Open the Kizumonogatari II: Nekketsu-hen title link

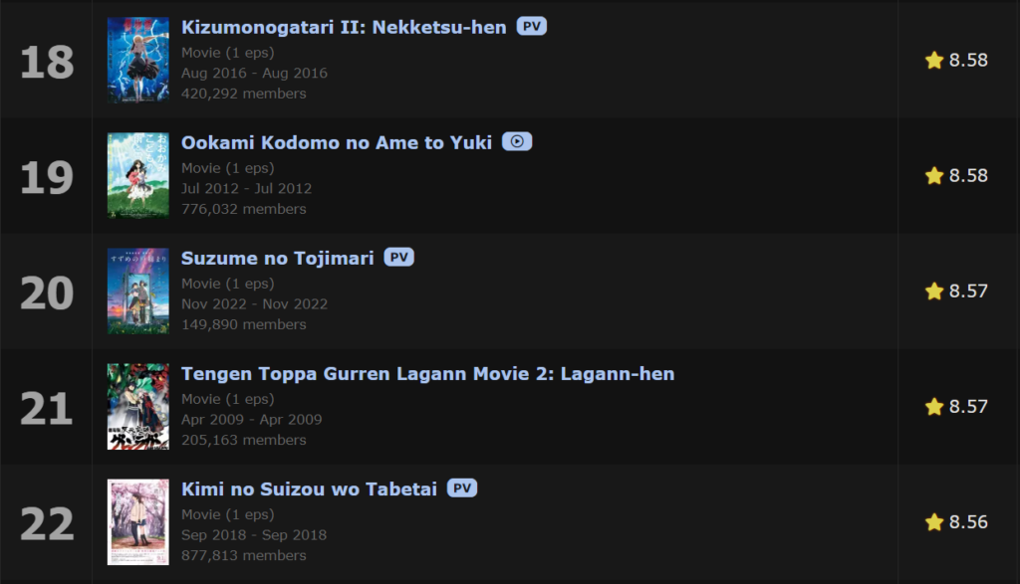(x=344, y=27)
